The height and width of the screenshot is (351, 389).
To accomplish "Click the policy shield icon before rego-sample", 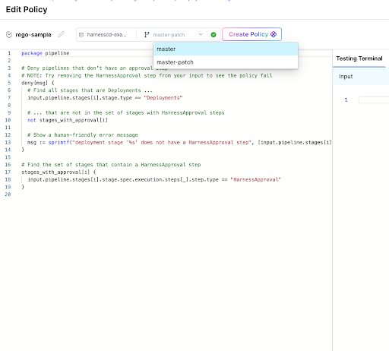I will pos(9,35).
